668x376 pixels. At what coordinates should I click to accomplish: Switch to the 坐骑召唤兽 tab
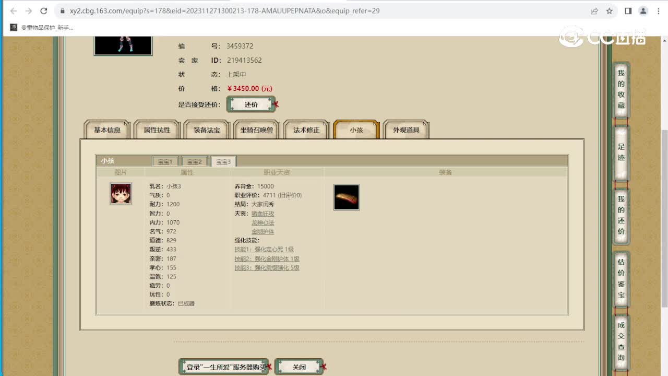coord(257,130)
